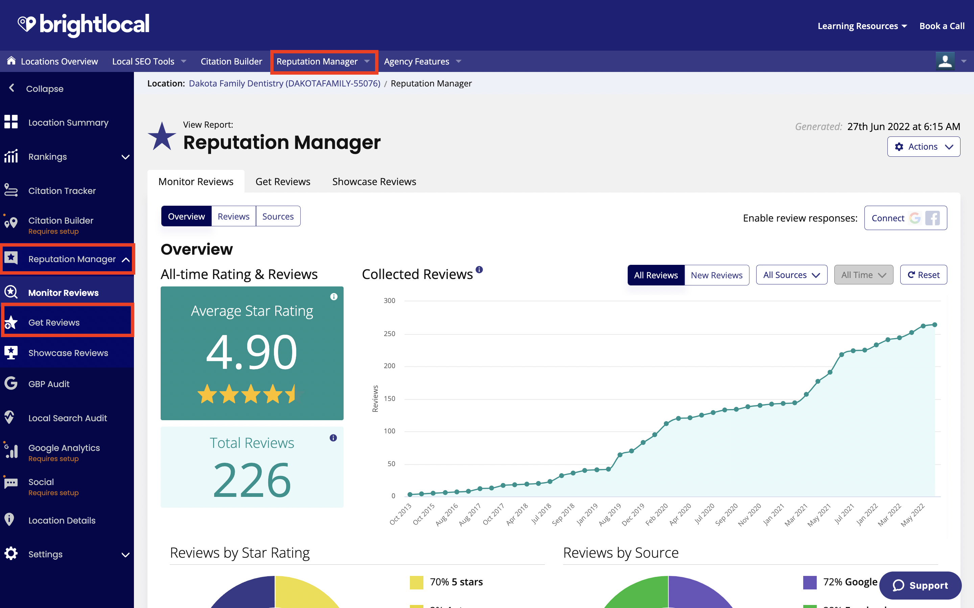Select the Reviews segment button
Image resolution: width=974 pixels, height=608 pixels.
click(233, 216)
